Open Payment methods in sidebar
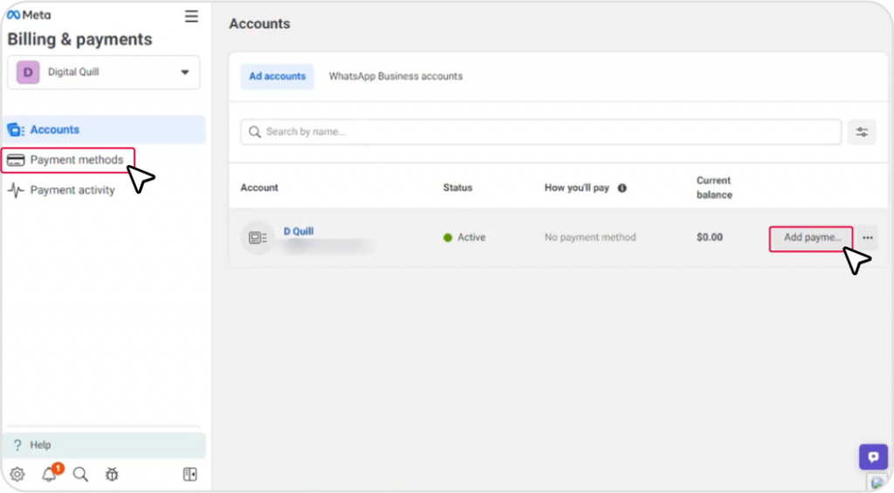Screen dimensions: 894x493 click(76, 160)
